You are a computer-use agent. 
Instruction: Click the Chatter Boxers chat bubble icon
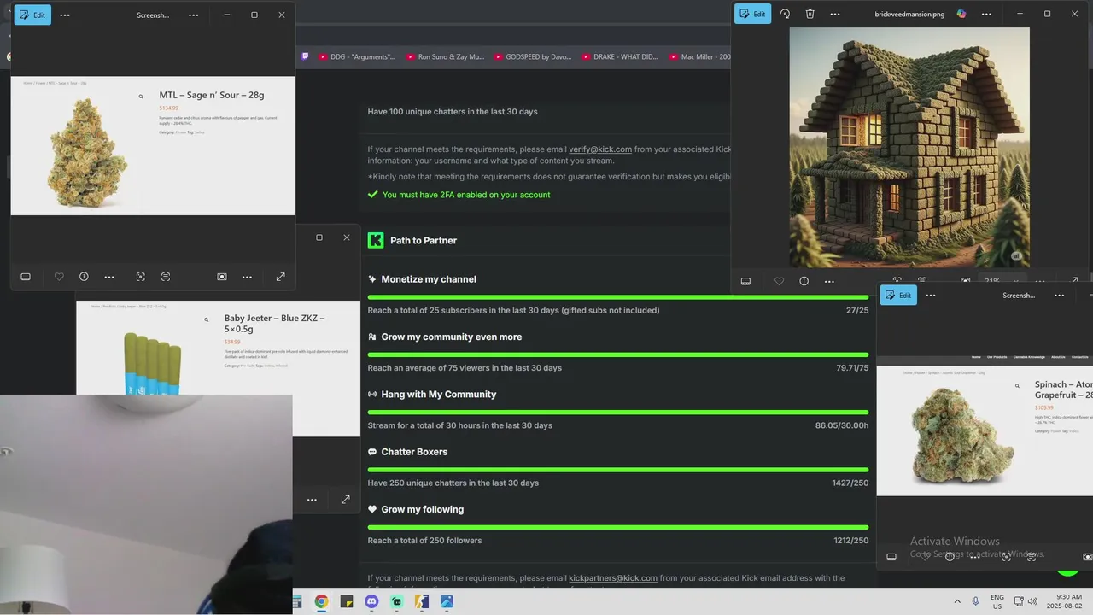(372, 452)
